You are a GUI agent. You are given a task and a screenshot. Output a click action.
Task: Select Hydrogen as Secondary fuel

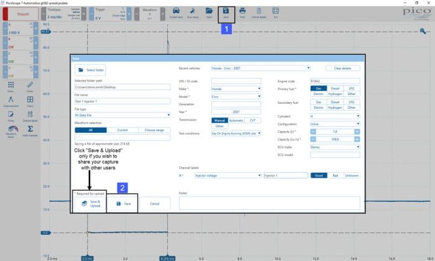click(x=335, y=108)
